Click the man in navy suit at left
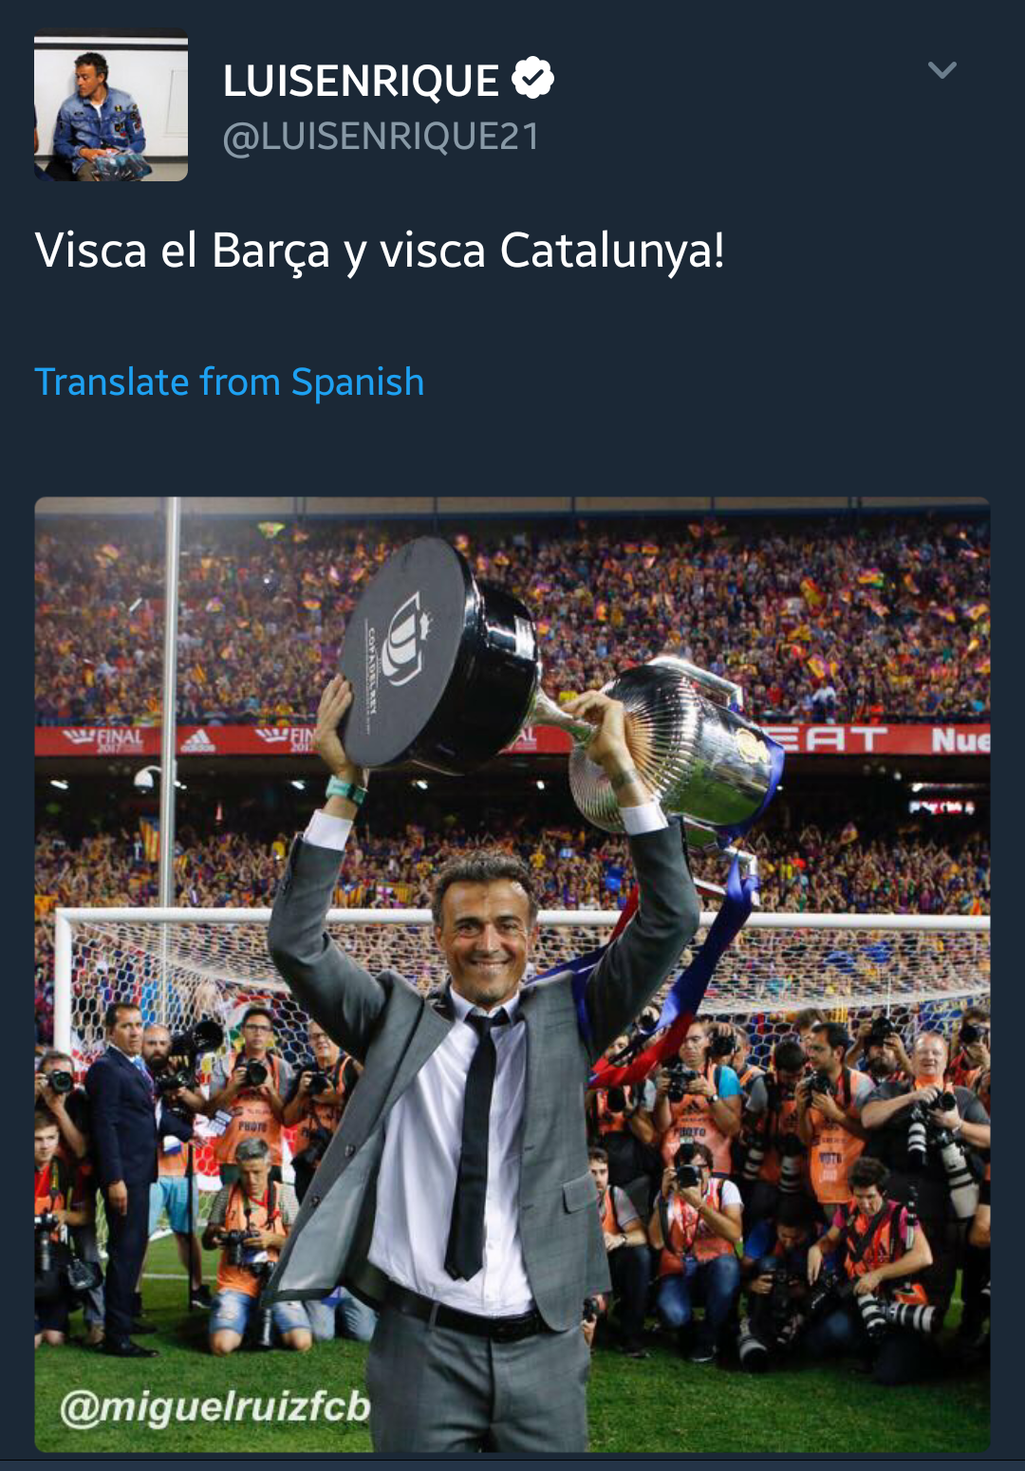This screenshot has height=1471, width=1025. point(121,1167)
